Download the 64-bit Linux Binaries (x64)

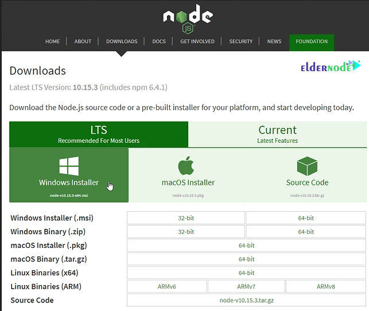point(246,273)
